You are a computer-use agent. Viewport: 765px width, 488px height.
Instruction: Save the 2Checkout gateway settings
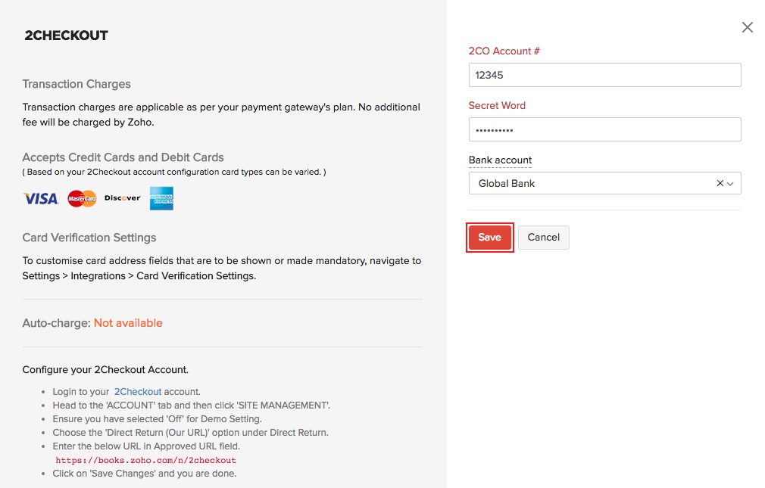tap(490, 238)
